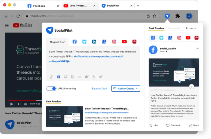Select the Facebook icon in draft composer tabs
The width and height of the screenshot is (211, 139).
75,42
